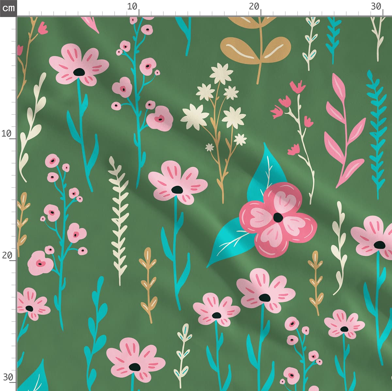Click the 20 mark on the left ruler
The height and width of the screenshot is (391, 392).
click(7, 255)
